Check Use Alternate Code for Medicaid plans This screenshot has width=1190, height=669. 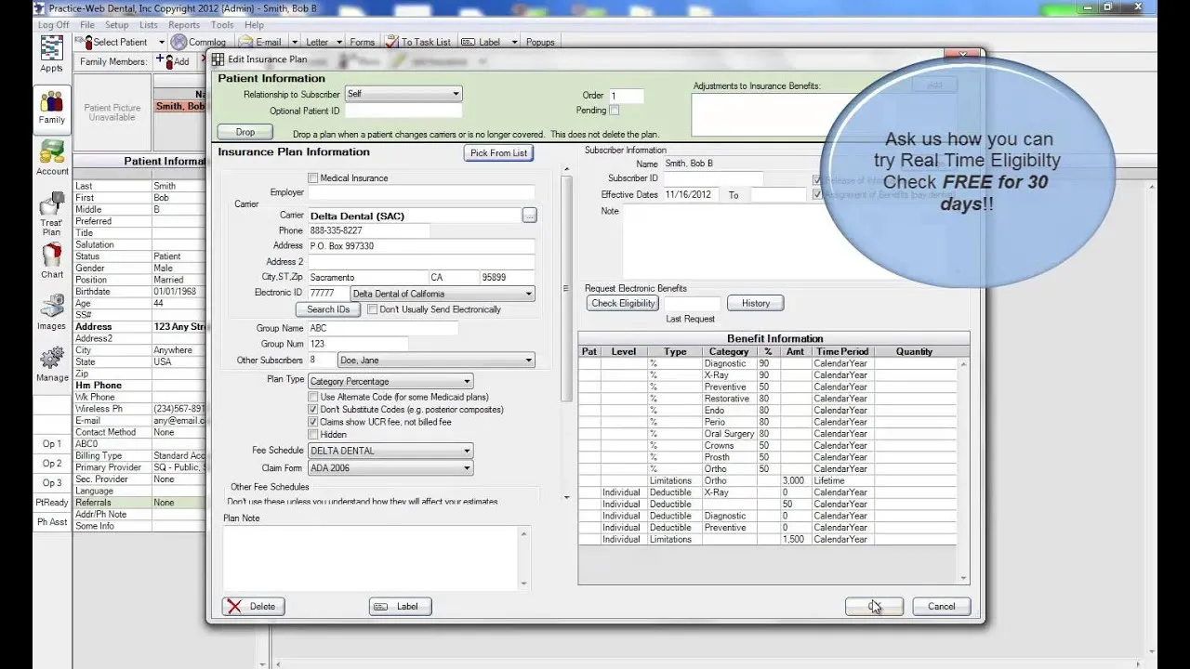tap(312, 397)
